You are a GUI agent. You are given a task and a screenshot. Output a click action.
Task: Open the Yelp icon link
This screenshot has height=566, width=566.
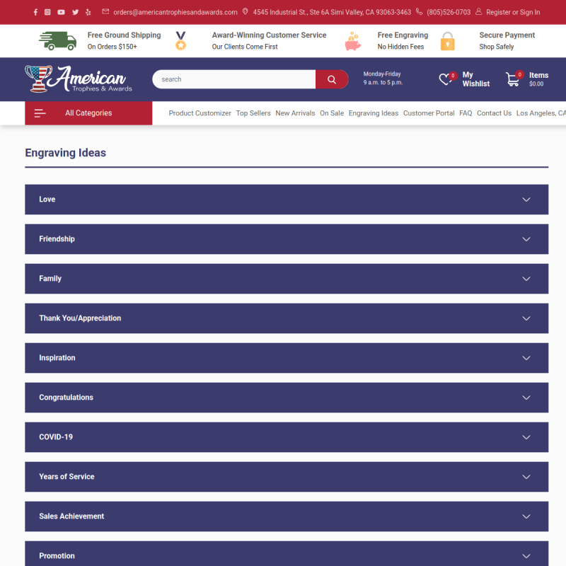pos(88,12)
